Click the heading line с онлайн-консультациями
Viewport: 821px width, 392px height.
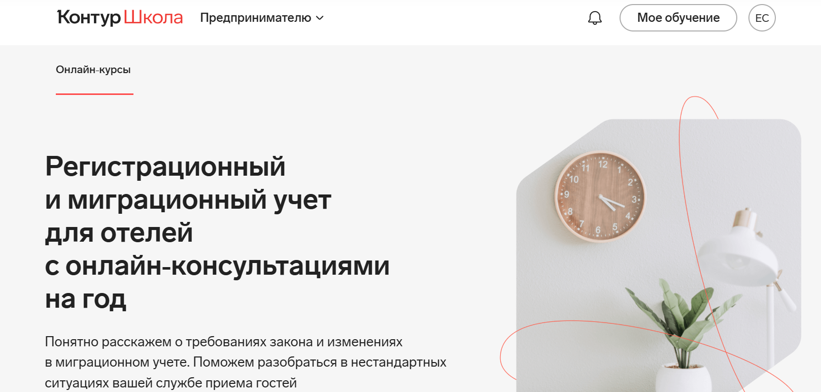(x=217, y=266)
